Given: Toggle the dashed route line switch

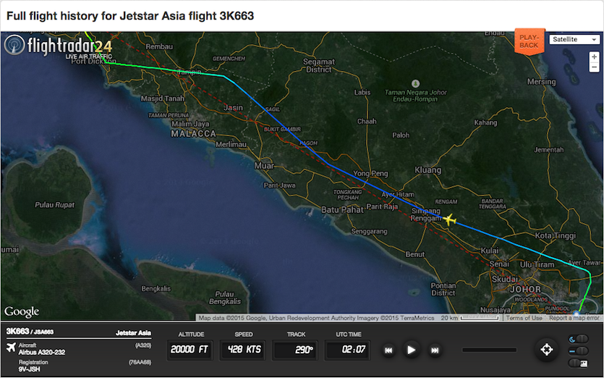Looking at the screenshot, I should [x=579, y=351].
